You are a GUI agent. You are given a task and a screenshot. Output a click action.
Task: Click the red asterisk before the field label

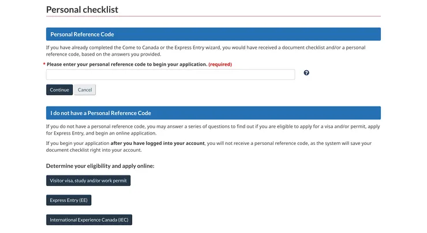coord(44,64)
